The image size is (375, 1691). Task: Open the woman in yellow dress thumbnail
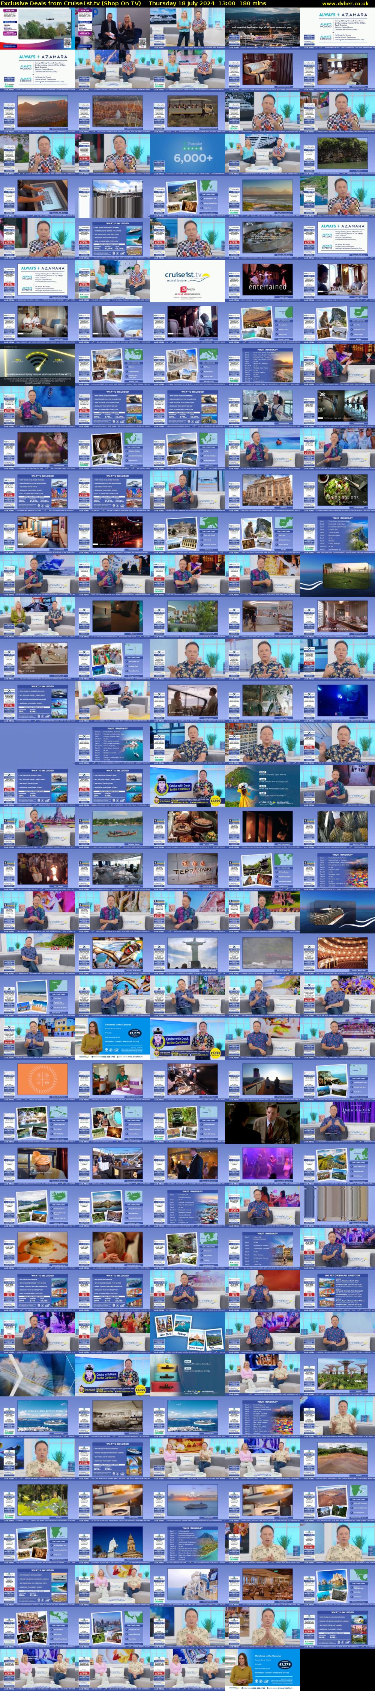pos(262,785)
